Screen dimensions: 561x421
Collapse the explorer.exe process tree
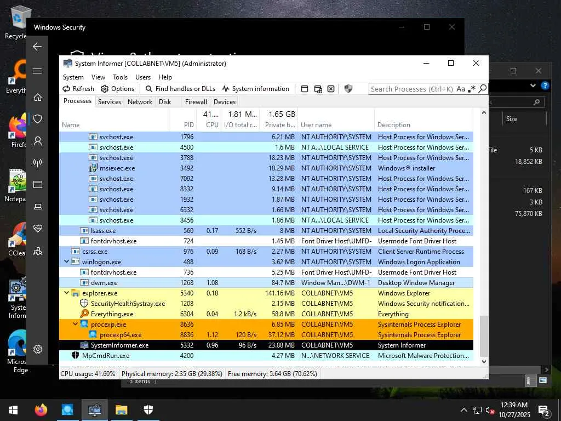(66, 293)
